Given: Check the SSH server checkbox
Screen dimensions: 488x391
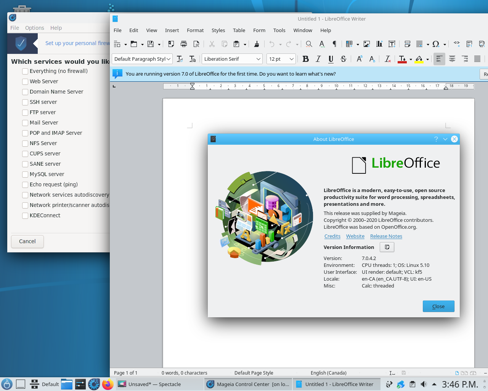Looking at the screenshot, I should (x=25, y=102).
